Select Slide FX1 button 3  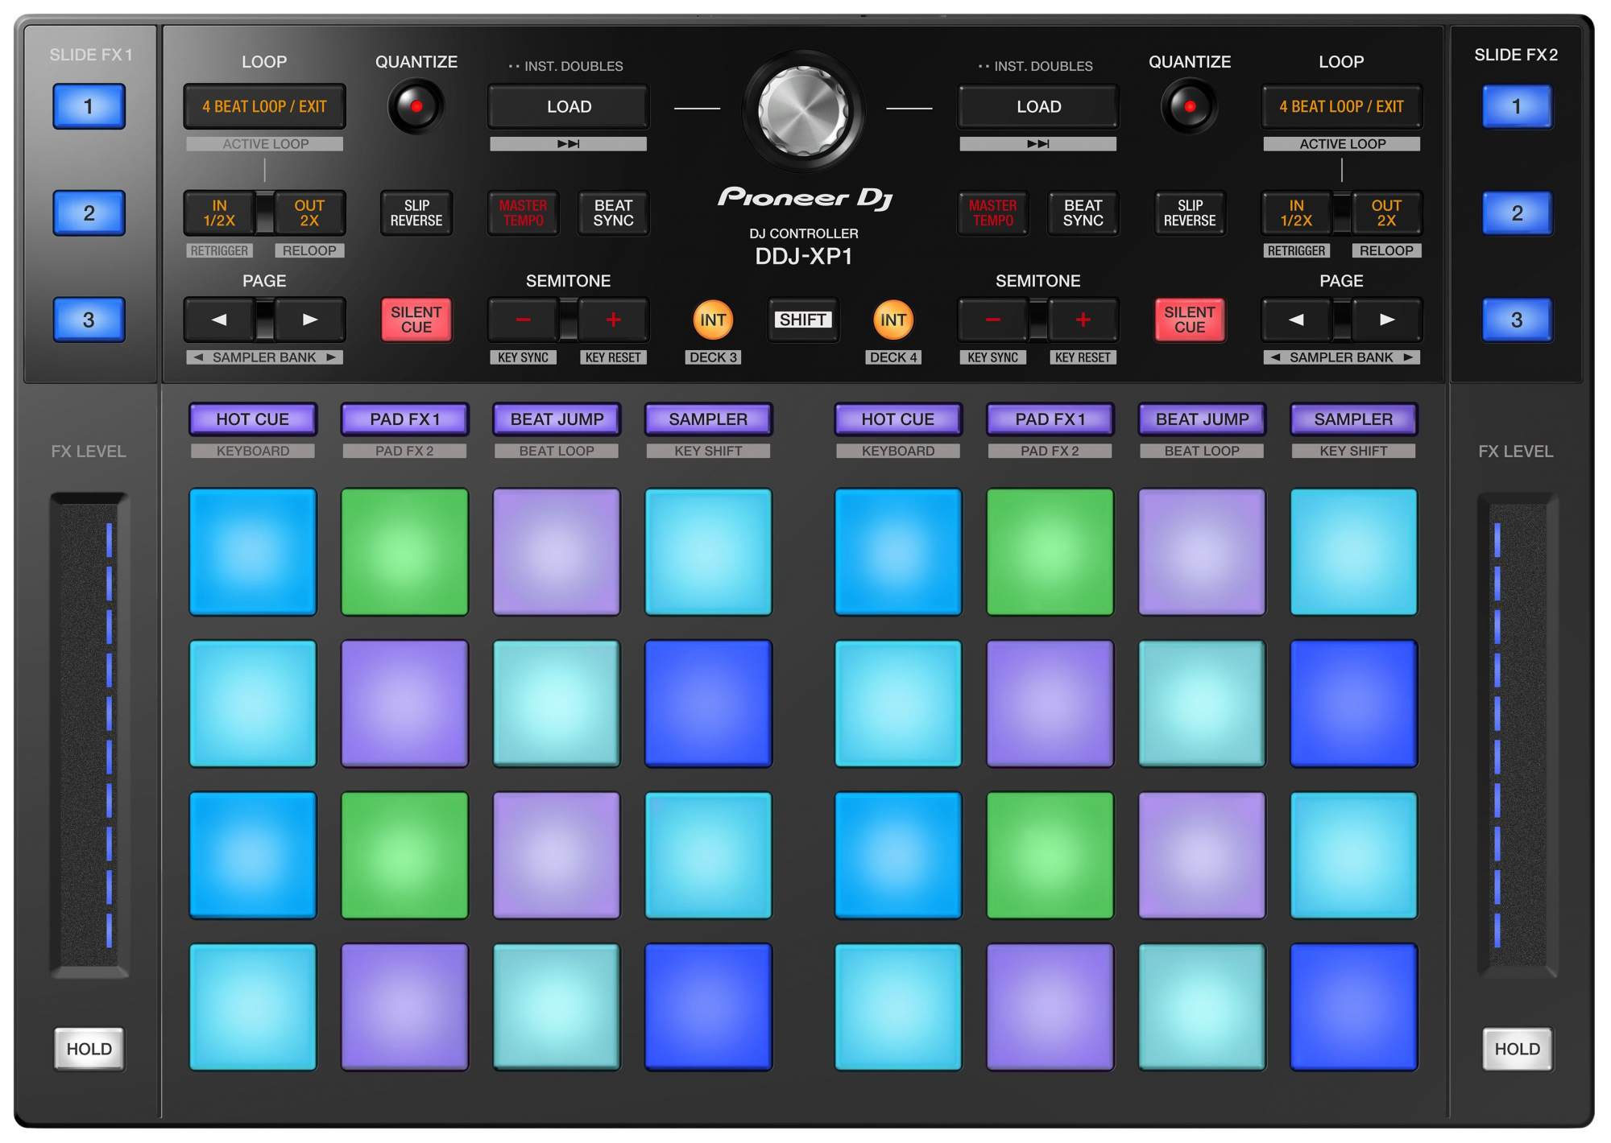(89, 320)
